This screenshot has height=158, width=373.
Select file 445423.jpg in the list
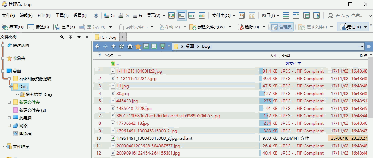pos(127,101)
